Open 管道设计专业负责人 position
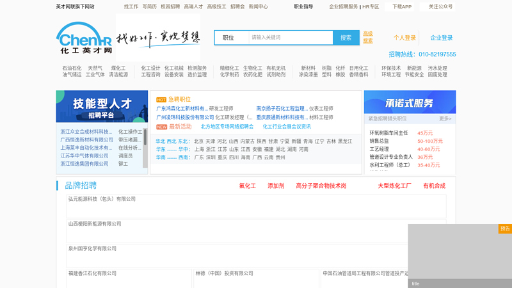The width and height of the screenshot is (512, 288). pos(391,157)
